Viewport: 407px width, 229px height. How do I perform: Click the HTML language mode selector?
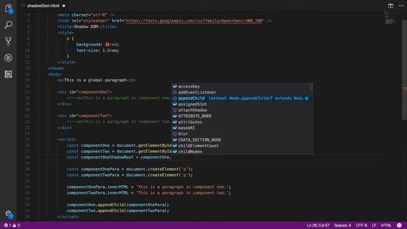click(x=386, y=225)
